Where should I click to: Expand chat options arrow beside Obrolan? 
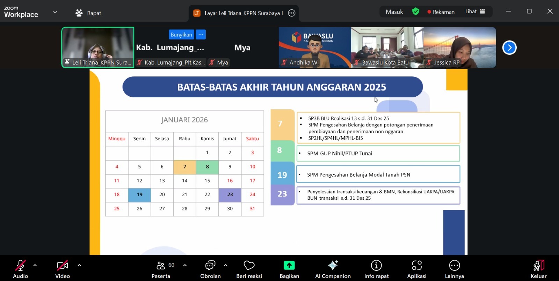[x=226, y=266]
